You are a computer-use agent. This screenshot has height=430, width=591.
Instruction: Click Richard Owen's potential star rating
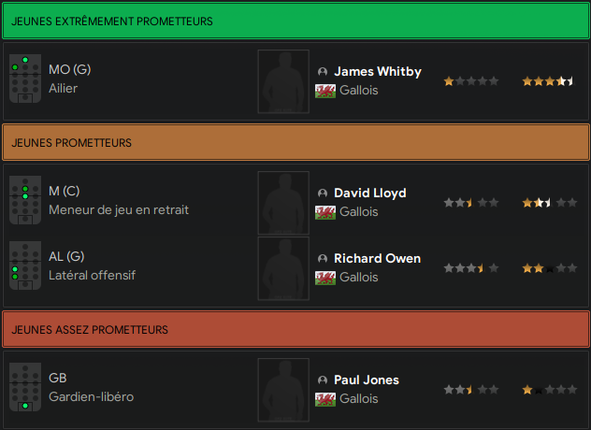click(549, 268)
